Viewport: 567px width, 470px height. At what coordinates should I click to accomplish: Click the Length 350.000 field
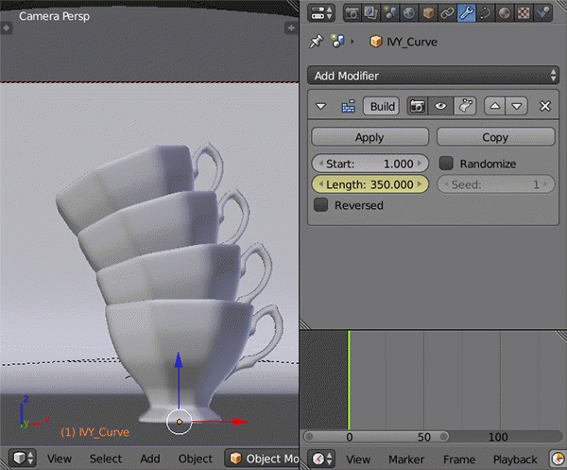tap(369, 184)
